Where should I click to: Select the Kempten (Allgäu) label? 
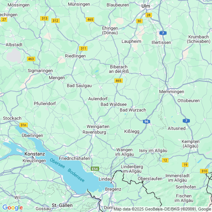click(191, 144)
